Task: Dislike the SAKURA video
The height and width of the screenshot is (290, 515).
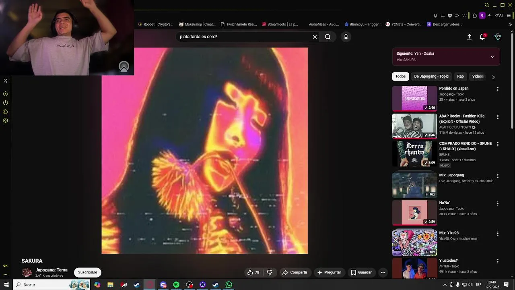Action: (x=270, y=273)
